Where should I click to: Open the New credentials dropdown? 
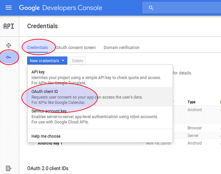point(47,61)
